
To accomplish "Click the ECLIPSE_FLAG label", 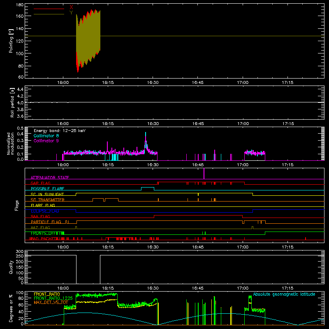I will [45, 211].
